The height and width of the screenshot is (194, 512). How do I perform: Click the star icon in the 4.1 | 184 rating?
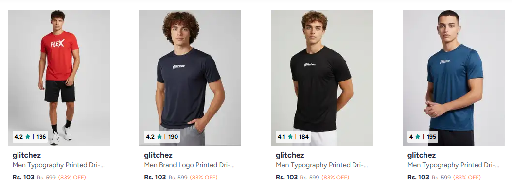click(290, 137)
